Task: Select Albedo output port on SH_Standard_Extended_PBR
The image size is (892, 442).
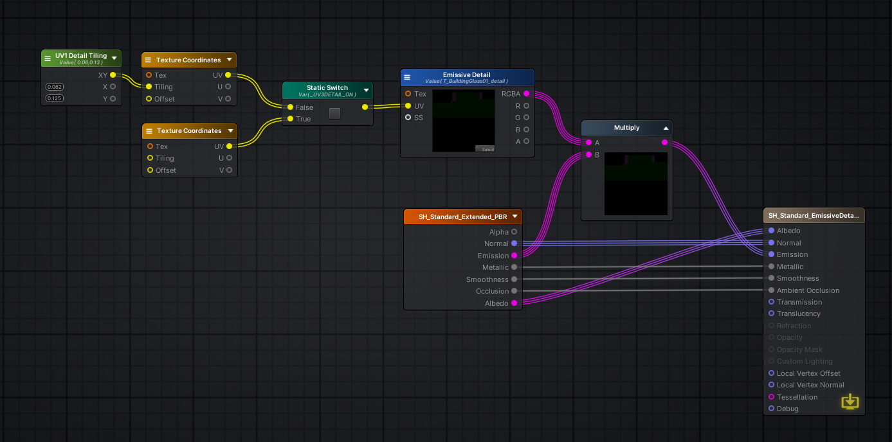Action: click(514, 303)
